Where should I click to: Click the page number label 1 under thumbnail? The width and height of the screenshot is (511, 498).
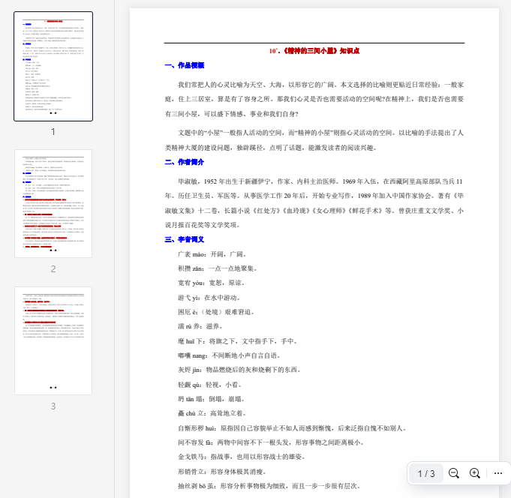click(x=53, y=131)
